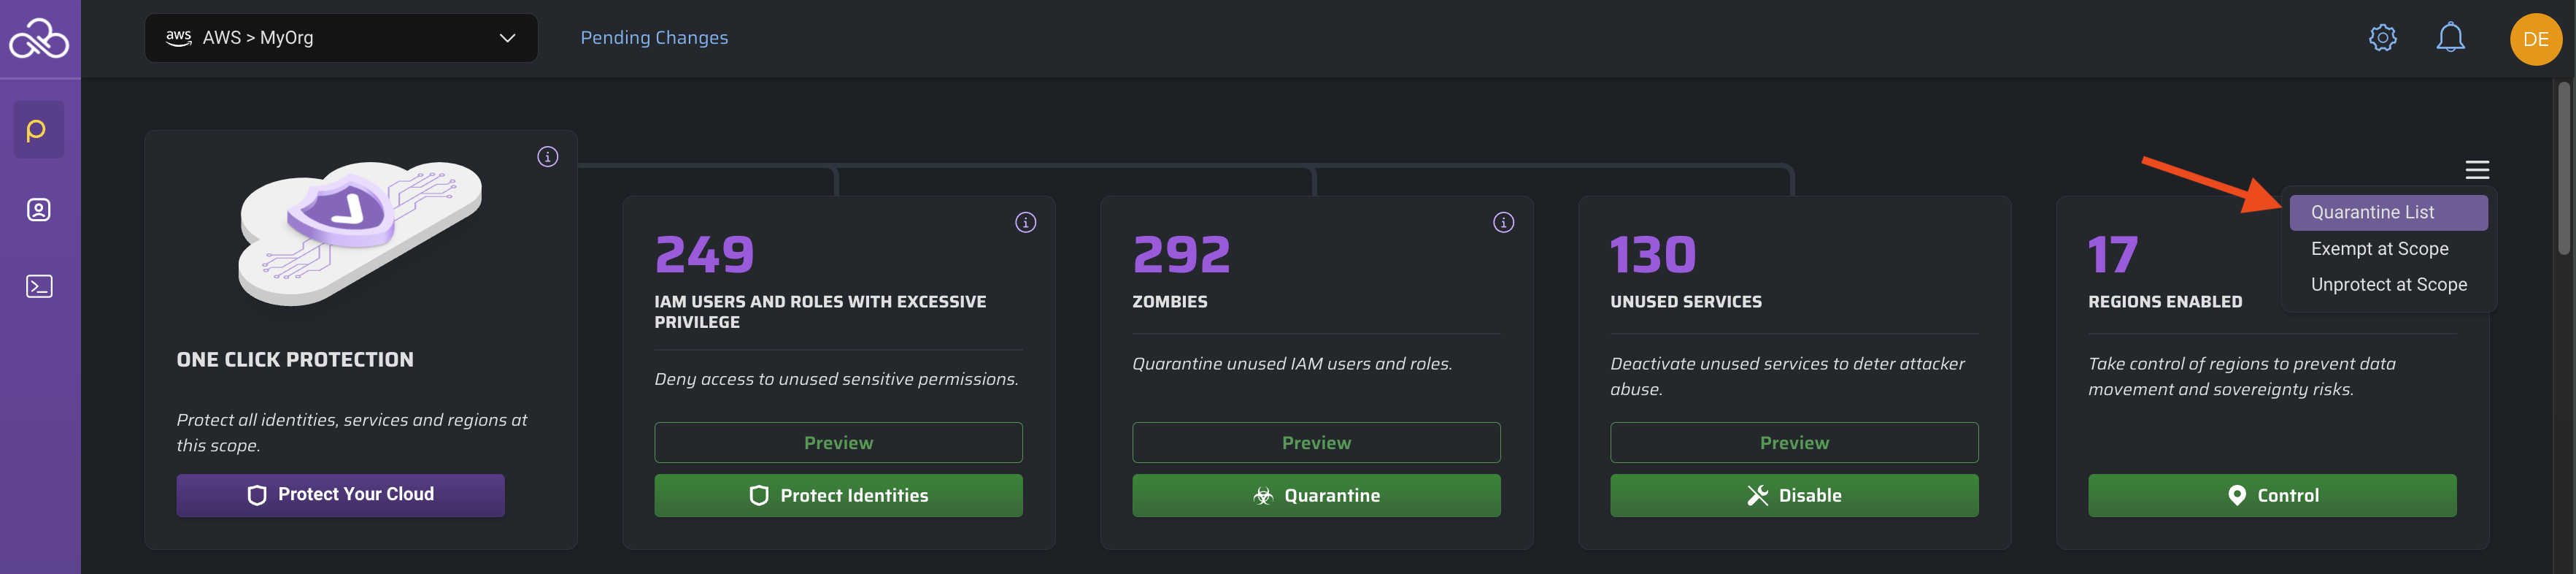Choose Exempt at Scope option
This screenshot has height=574, width=2576.
pos(2379,249)
